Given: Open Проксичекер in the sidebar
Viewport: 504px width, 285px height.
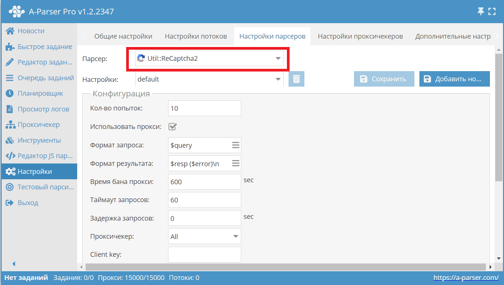Looking at the screenshot, I should point(39,125).
